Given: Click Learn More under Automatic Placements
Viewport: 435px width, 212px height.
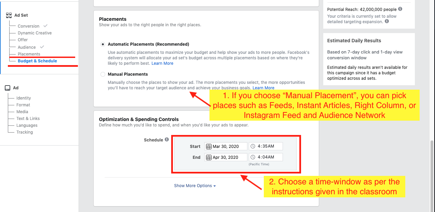Looking at the screenshot, I should click(x=162, y=63).
